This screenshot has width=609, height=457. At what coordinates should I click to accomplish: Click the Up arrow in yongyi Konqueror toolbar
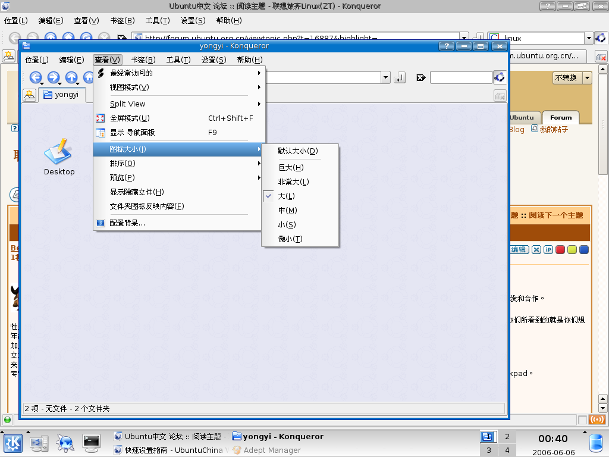71,77
